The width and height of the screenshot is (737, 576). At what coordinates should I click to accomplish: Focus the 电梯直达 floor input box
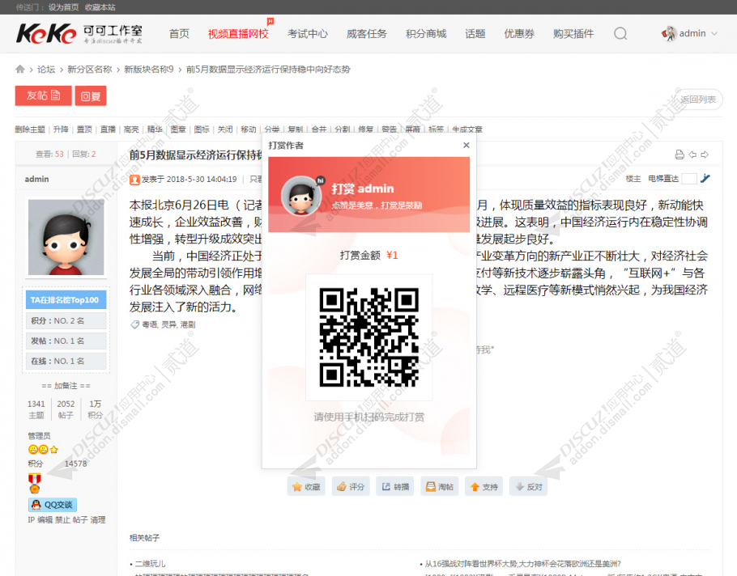pyautogui.click(x=688, y=179)
